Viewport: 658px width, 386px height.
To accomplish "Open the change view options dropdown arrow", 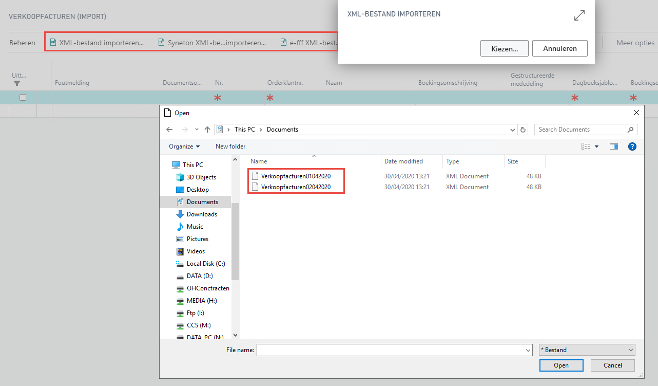I will 596,146.
